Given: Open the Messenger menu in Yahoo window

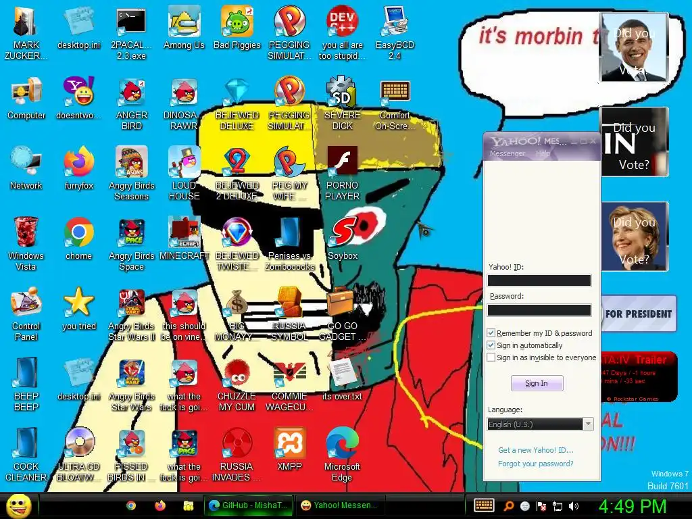Looking at the screenshot, I should coord(508,153).
